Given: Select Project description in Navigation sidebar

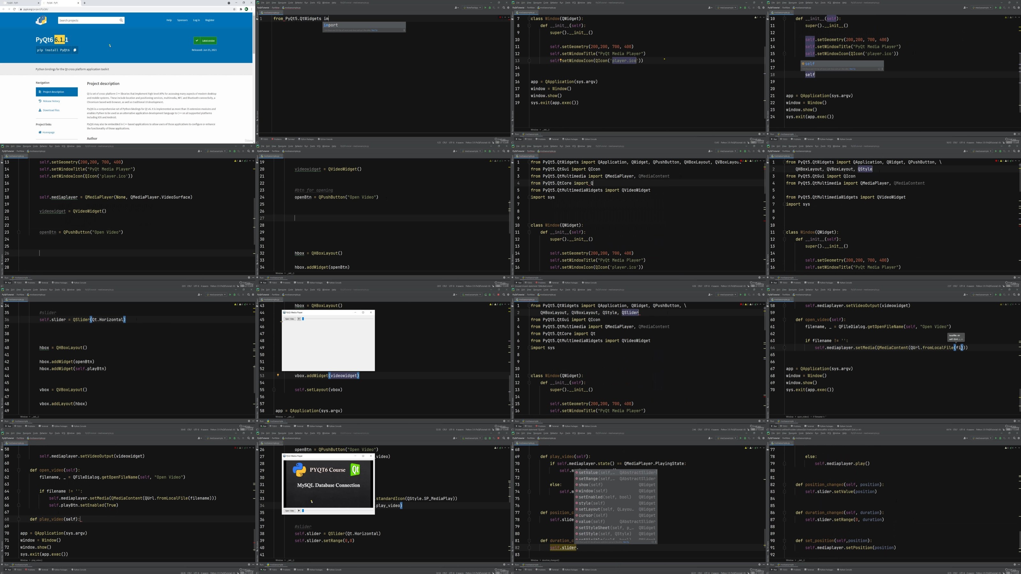Looking at the screenshot, I should tap(57, 92).
